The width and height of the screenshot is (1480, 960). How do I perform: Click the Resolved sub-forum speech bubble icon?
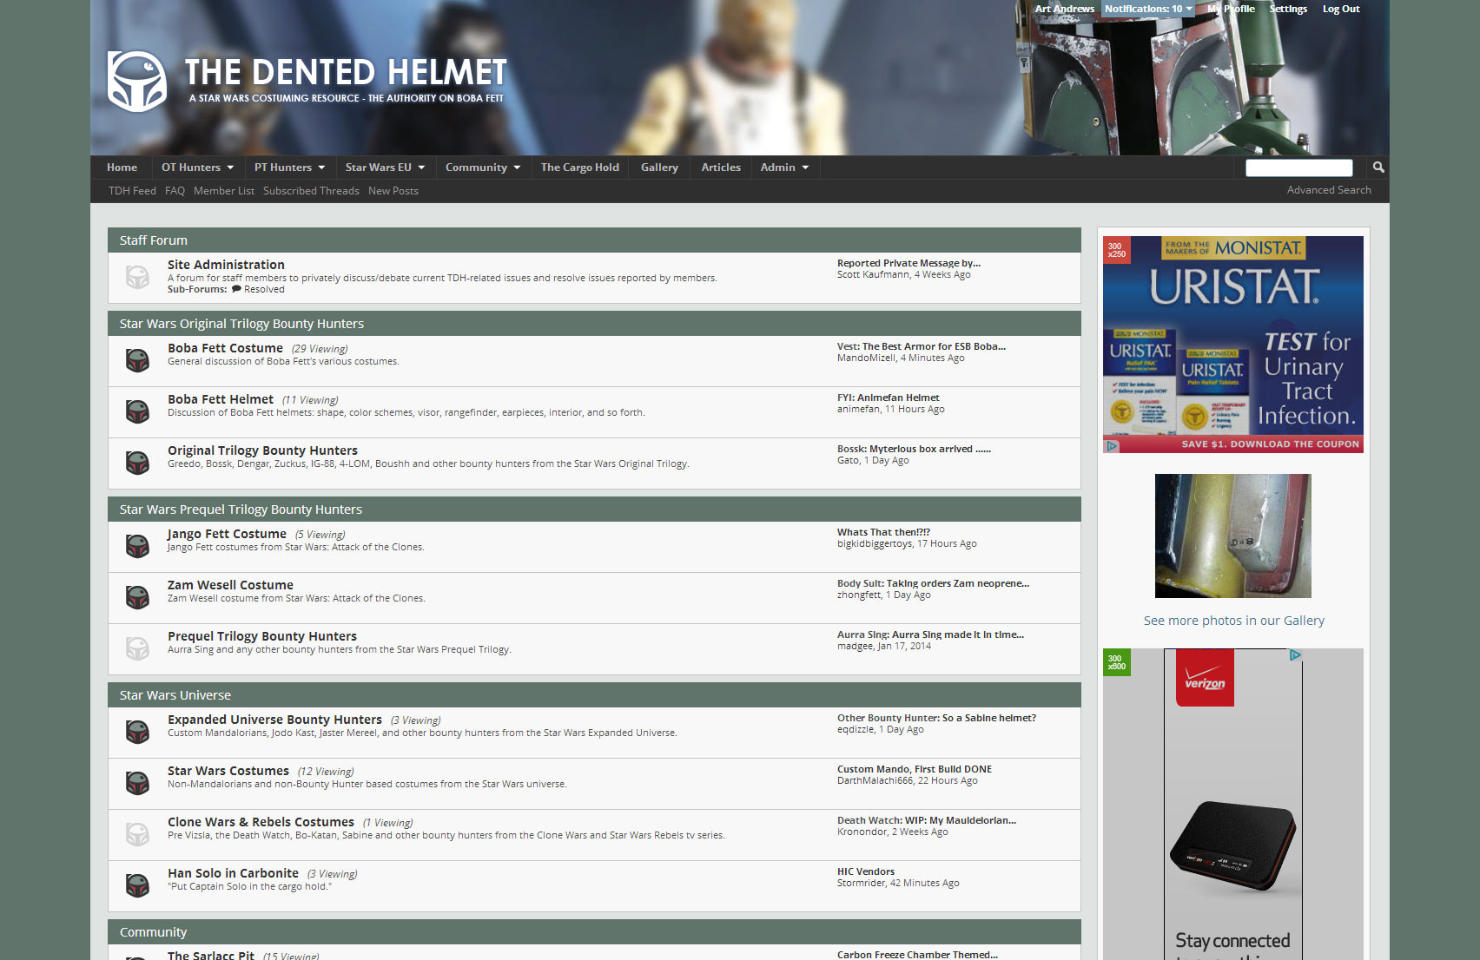(236, 289)
